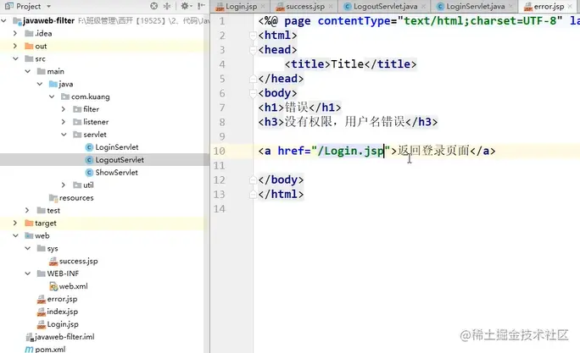Select the util package label
Screen dimensions: 580x353
point(88,185)
